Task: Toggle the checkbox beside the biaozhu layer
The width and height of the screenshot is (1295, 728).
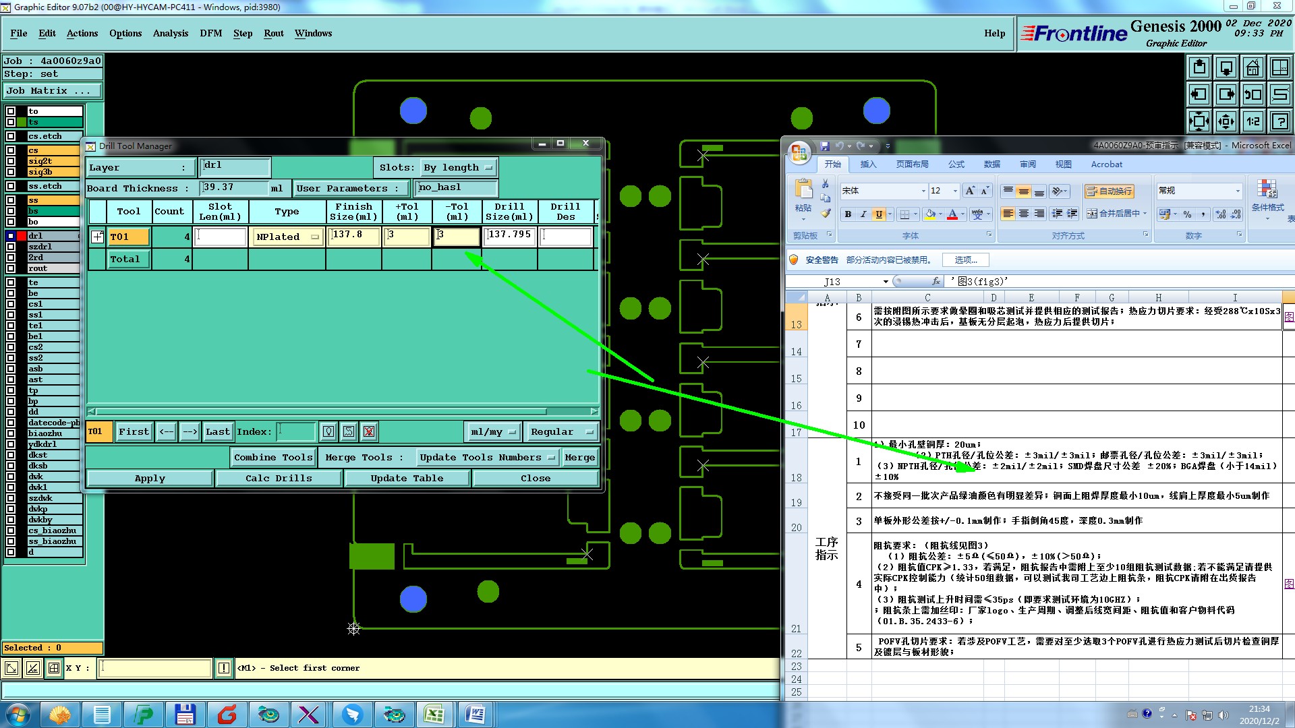Action: (11, 433)
